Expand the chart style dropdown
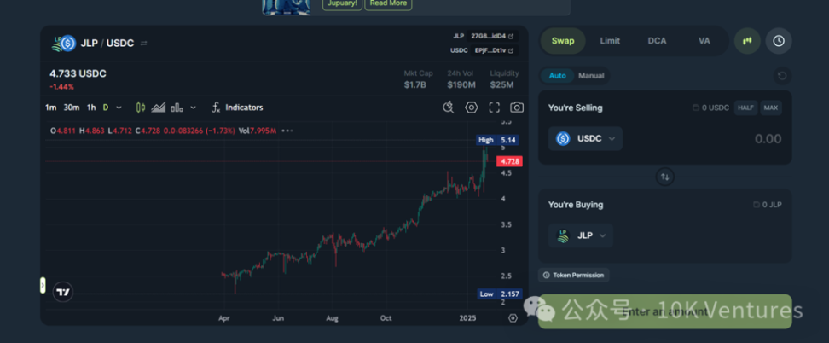 pyautogui.click(x=193, y=108)
